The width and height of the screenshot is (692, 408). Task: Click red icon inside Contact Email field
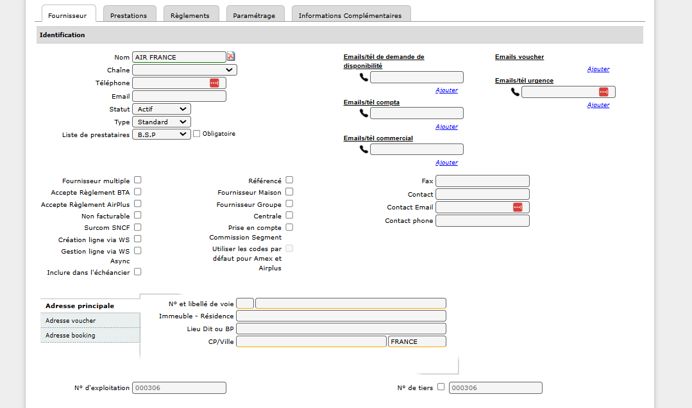click(x=518, y=207)
